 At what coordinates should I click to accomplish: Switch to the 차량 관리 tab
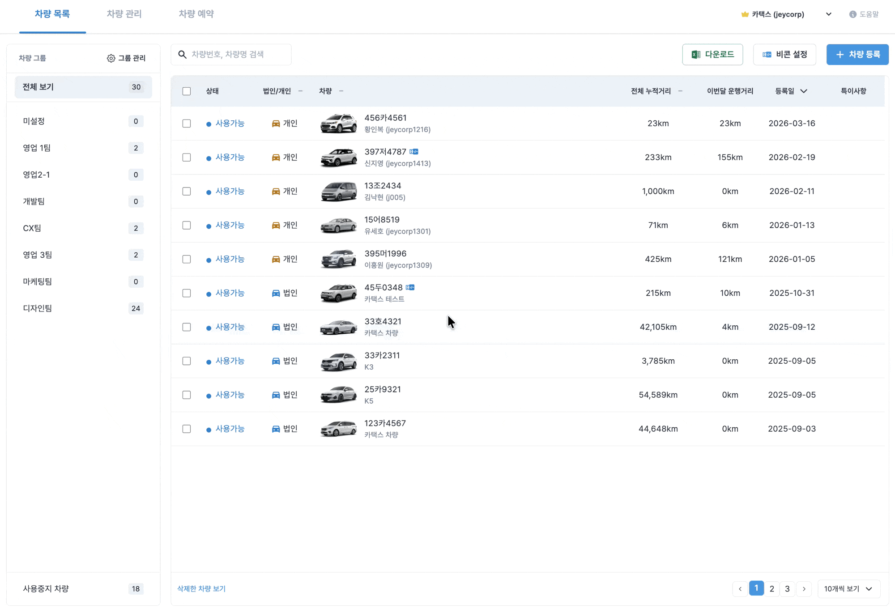[124, 14]
